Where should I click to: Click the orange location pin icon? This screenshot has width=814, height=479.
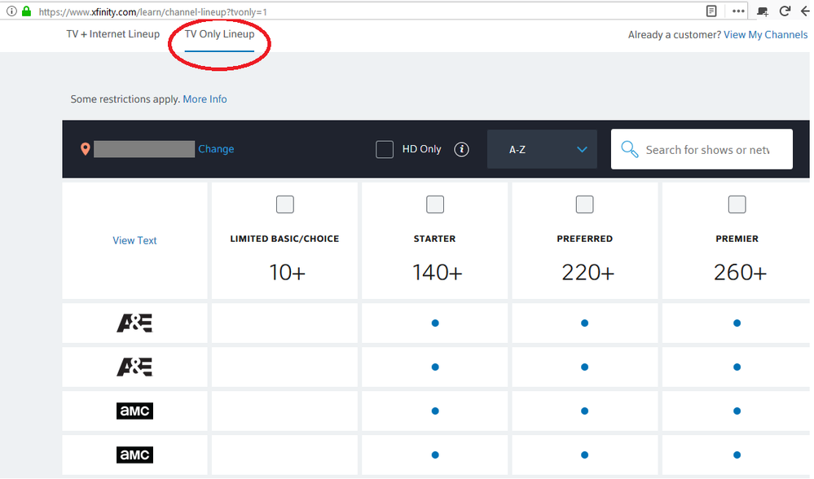click(85, 149)
